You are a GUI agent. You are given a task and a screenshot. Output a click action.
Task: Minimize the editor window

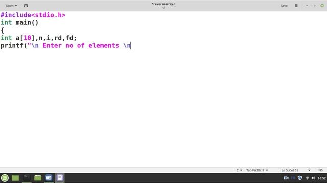tap(307, 6)
